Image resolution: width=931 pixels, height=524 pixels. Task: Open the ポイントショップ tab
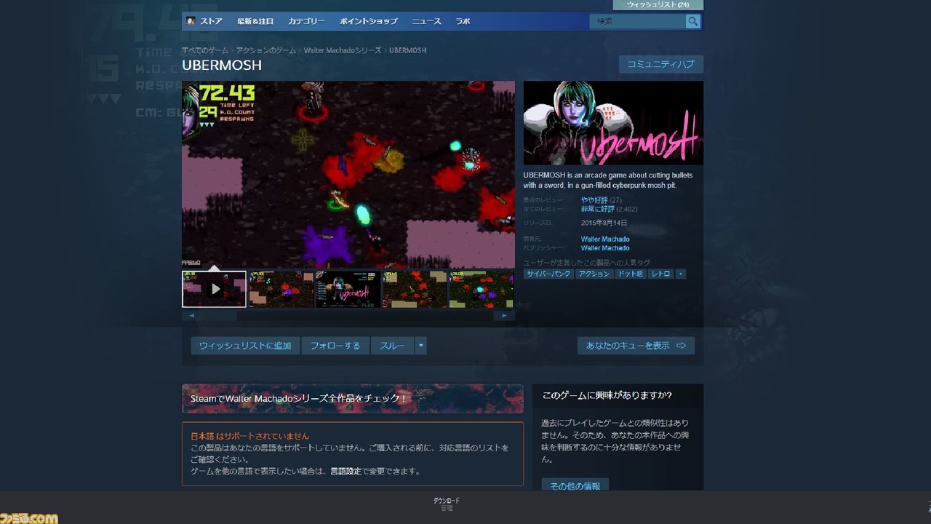pos(368,22)
